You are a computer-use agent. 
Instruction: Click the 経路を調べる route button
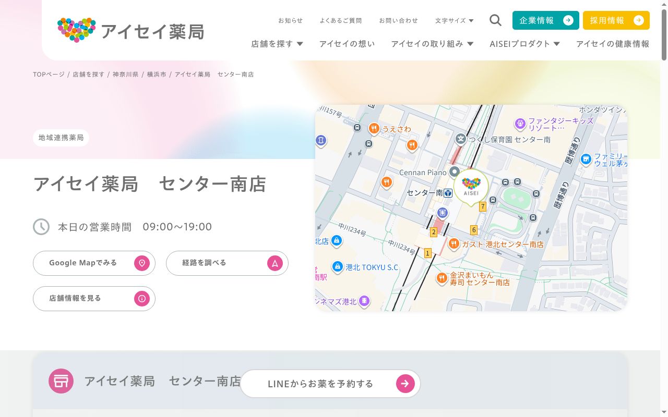pyautogui.click(x=227, y=263)
